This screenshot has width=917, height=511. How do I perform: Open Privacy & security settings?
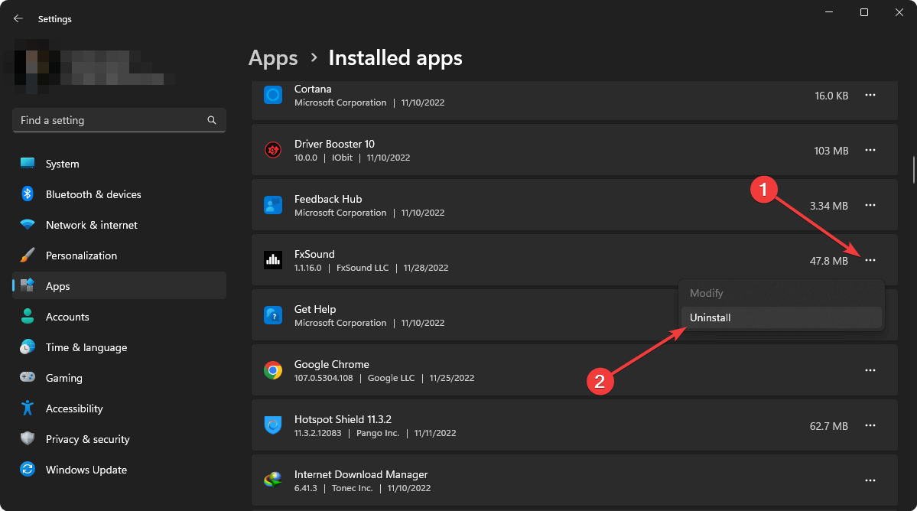87,439
